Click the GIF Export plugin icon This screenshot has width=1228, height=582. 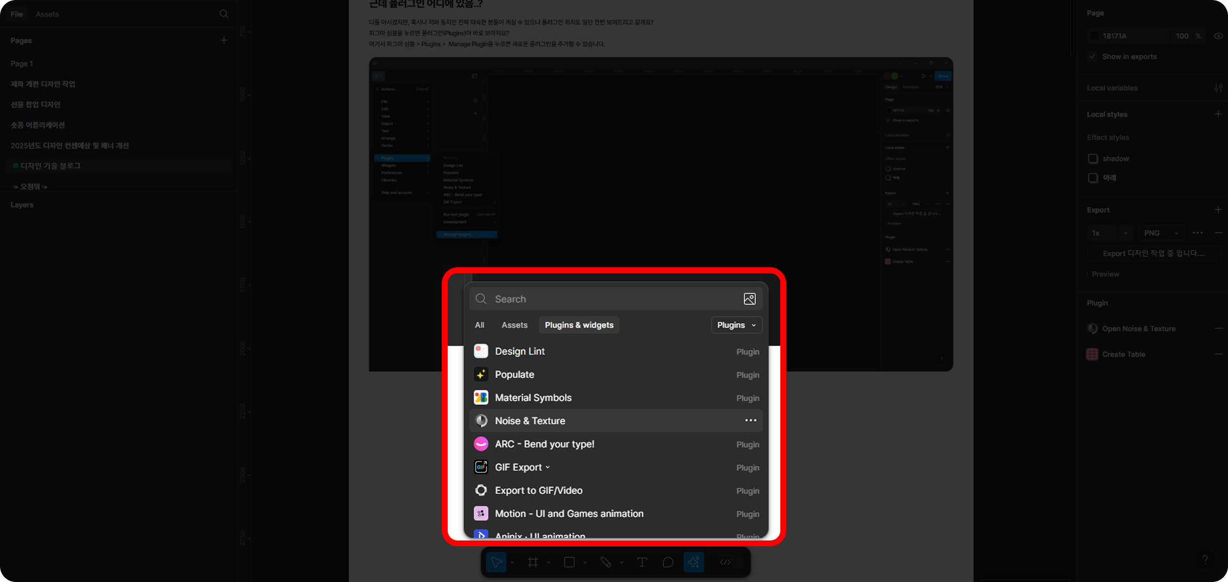click(x=481, y=467)
